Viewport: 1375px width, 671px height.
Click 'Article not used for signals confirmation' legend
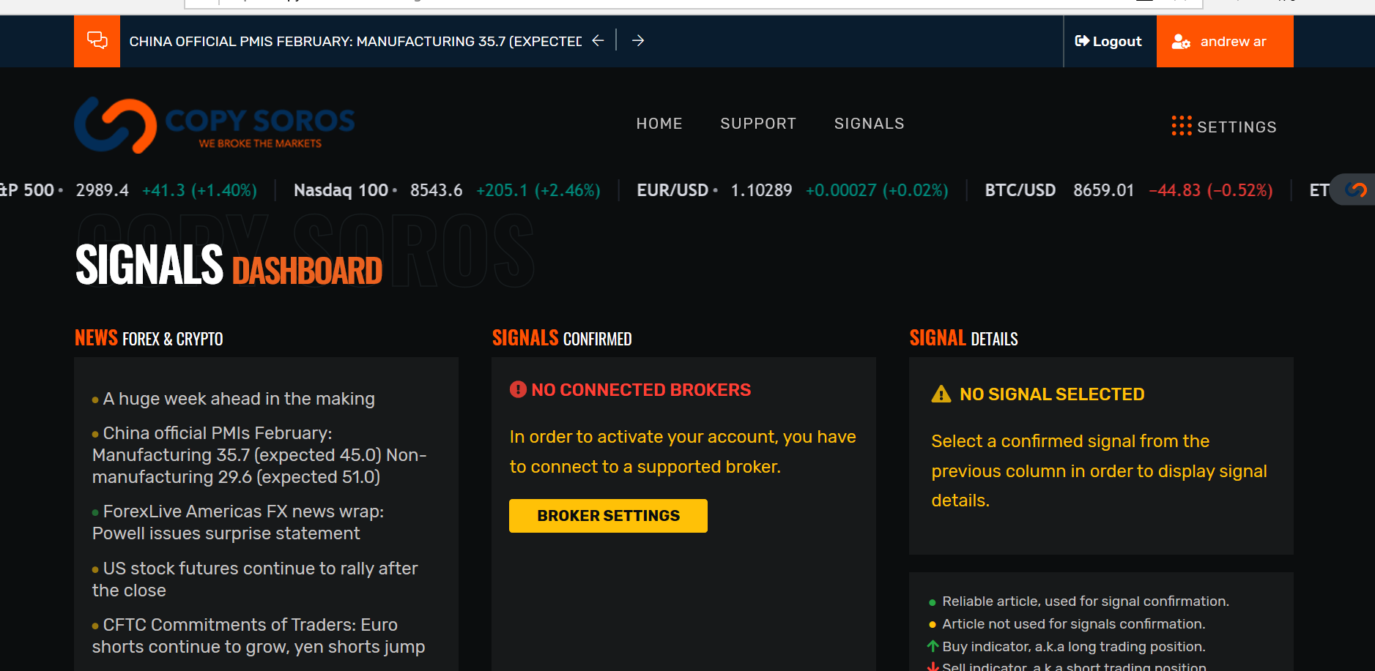pos(1074,624)
